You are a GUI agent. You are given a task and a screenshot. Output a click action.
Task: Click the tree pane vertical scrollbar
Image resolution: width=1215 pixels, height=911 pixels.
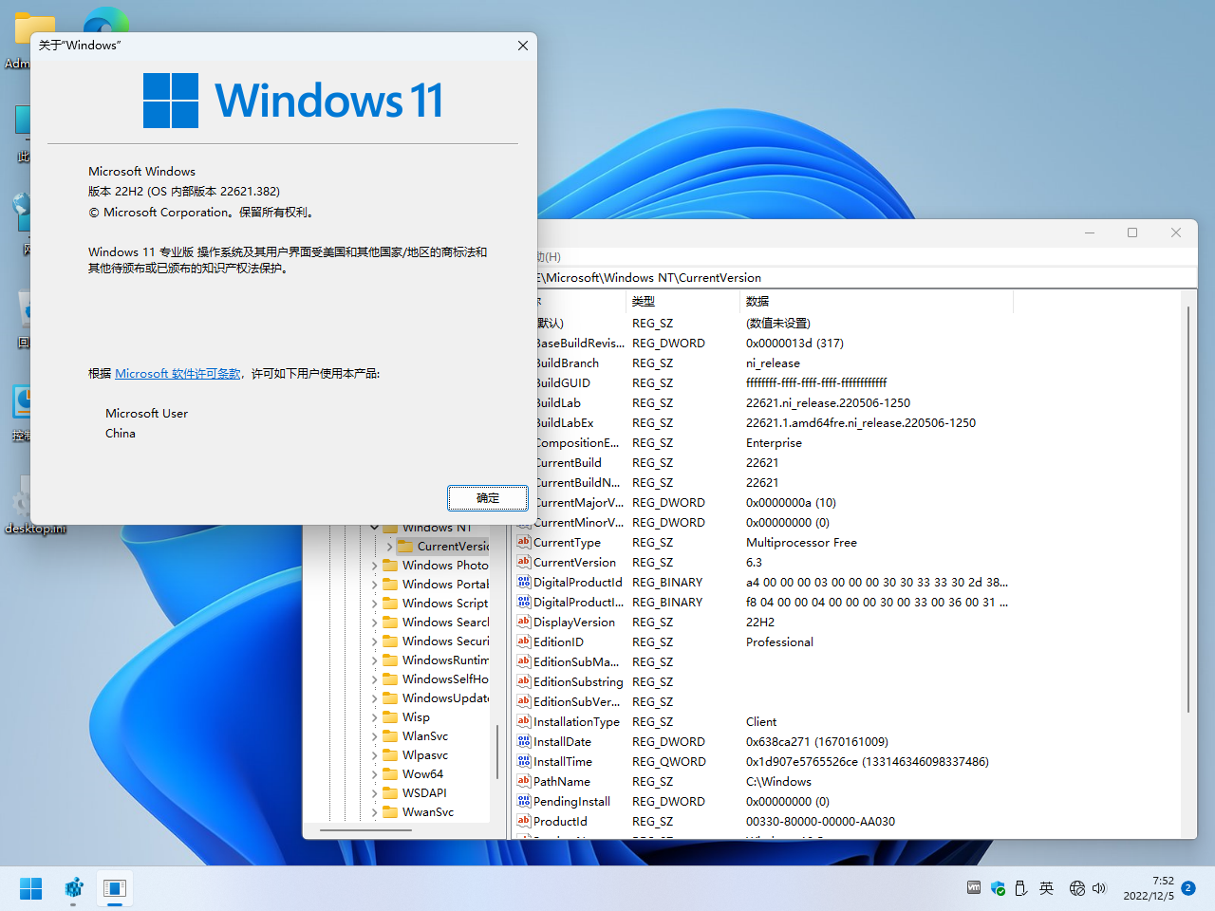[x=497, y=752]
